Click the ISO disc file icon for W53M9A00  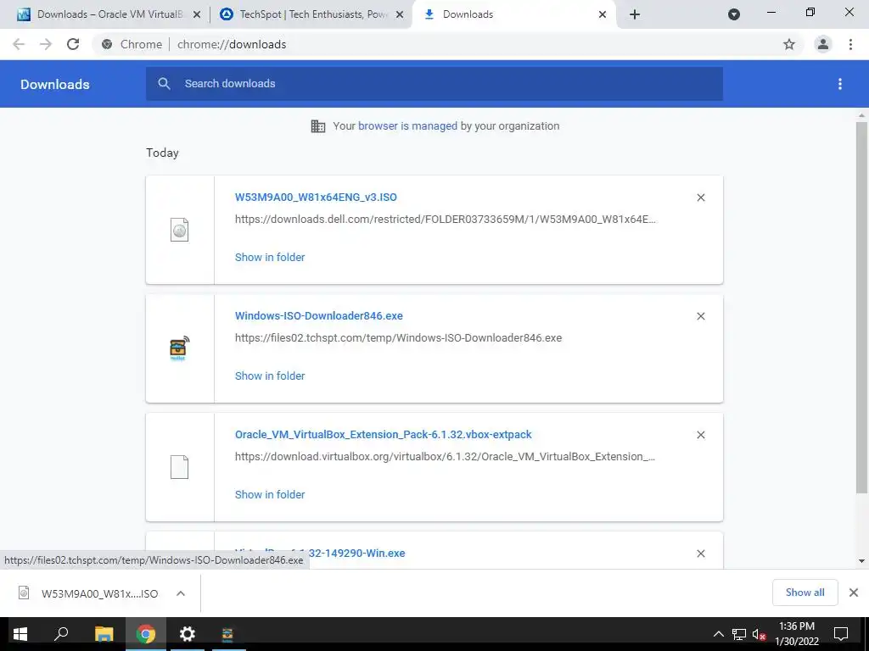[x=179, y=230]
